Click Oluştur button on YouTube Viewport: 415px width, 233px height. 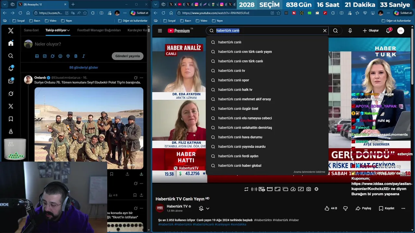click(371, 31)
